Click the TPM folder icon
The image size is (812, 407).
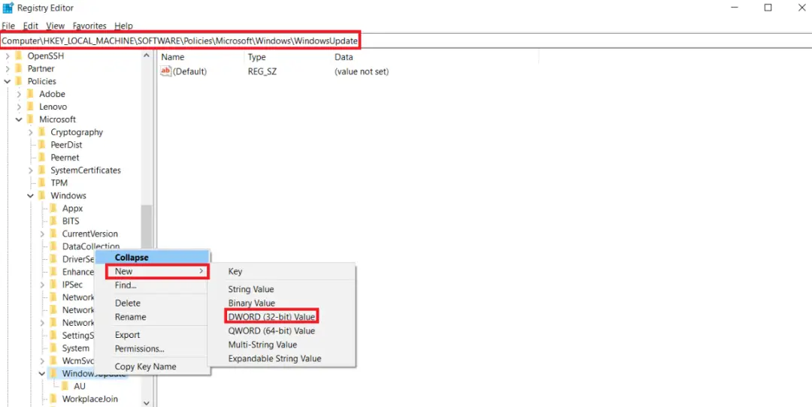click(42, 182)
